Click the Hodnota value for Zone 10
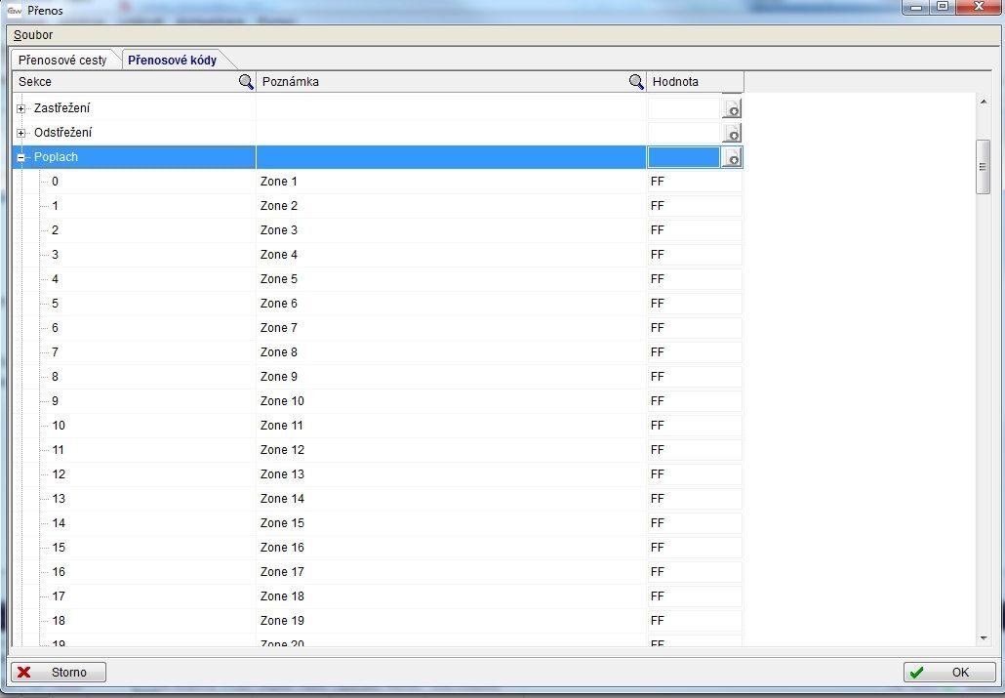 694,401
